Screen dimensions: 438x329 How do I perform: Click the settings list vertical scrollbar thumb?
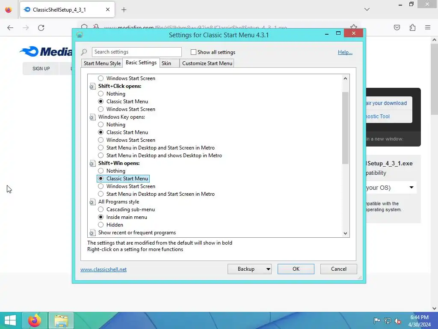pyautogui.click(x=346, y=128)
